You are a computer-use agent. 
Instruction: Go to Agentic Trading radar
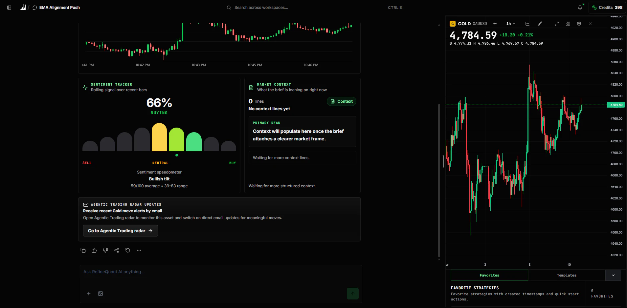[120, 231]
